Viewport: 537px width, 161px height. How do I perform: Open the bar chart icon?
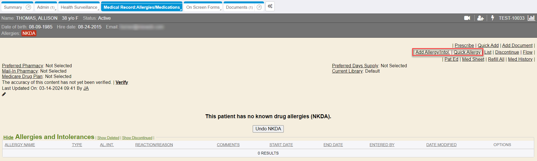(531, 18)
